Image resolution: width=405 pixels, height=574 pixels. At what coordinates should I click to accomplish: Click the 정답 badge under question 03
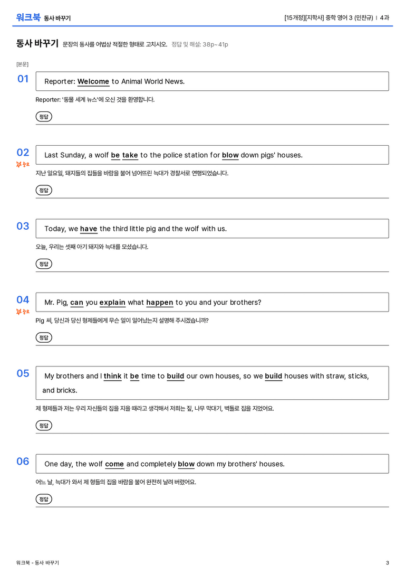click(x=44, y=264)
